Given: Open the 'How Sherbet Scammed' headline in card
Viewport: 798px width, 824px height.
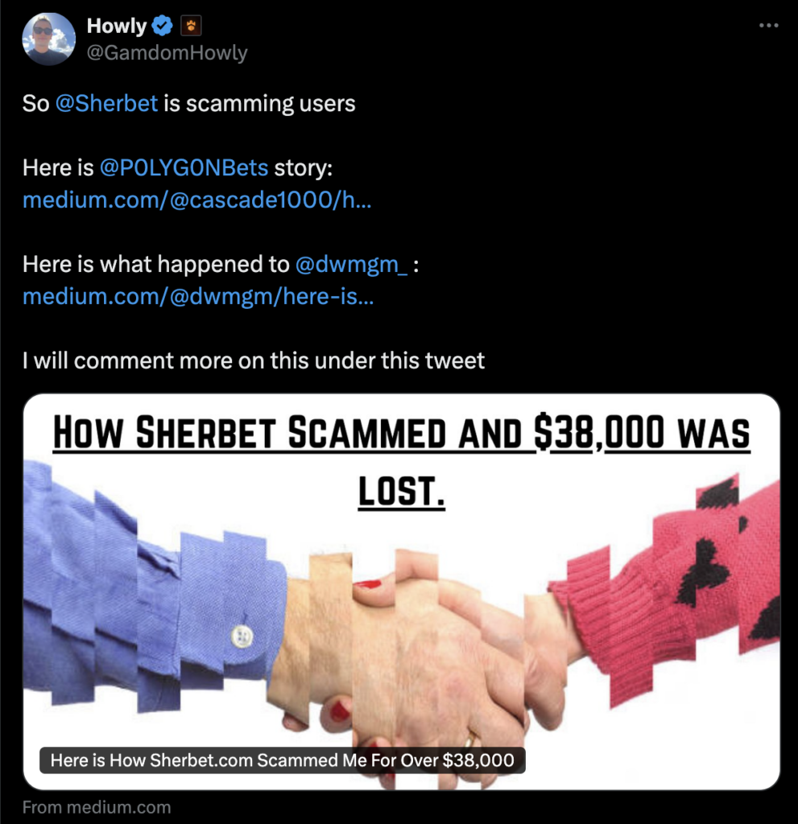Looking at the screenshot, I should click(x=401, y=461).
